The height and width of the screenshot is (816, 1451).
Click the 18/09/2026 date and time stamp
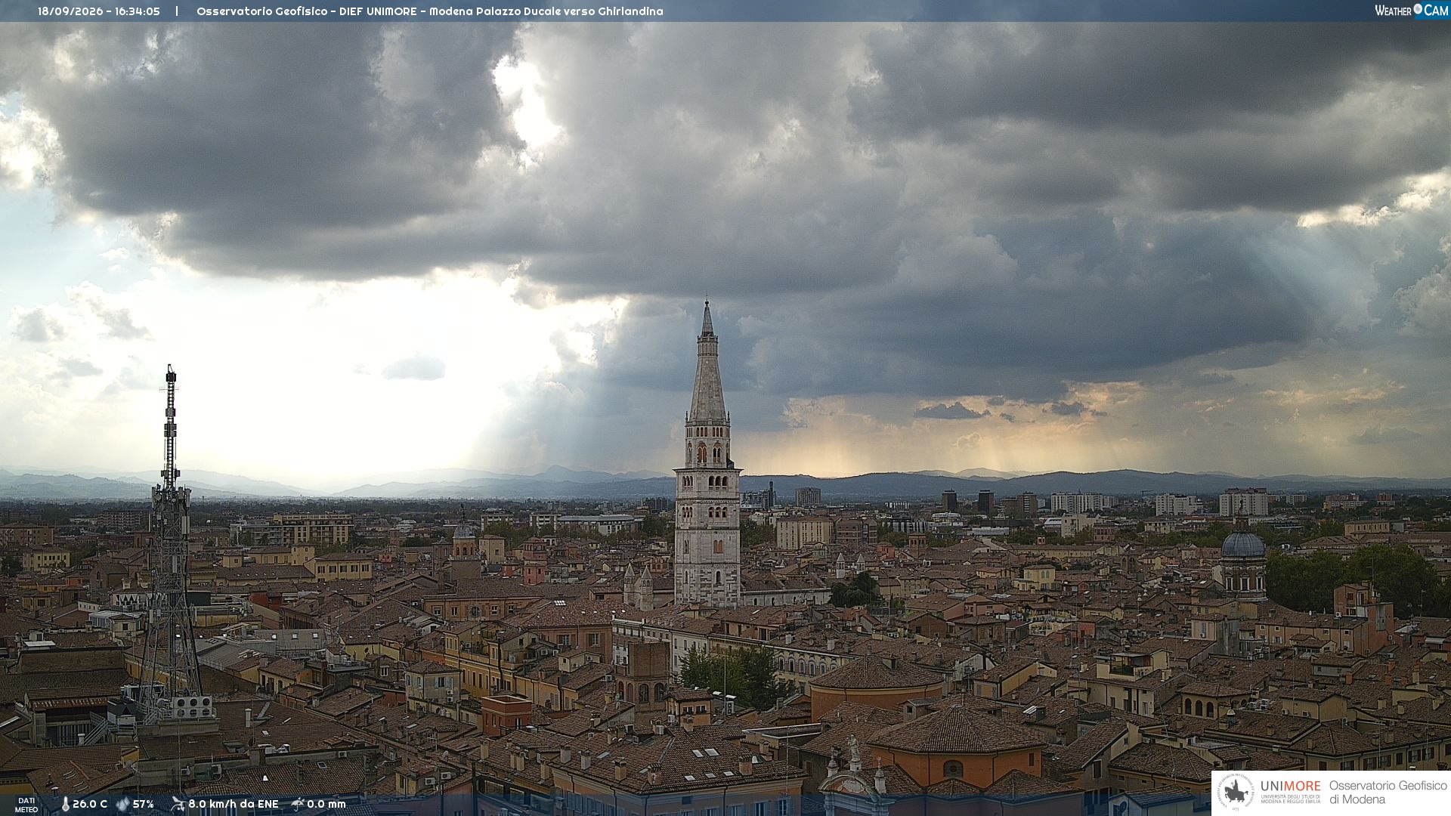(99, 11)
